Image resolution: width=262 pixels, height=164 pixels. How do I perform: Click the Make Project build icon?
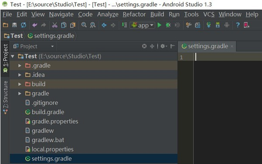[x=124, y=25]
